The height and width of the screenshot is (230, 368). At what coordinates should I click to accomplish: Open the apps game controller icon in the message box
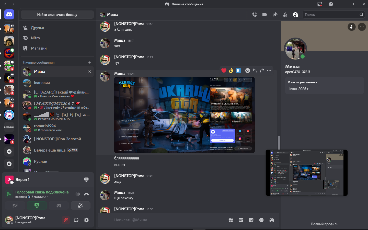[272, 220]
